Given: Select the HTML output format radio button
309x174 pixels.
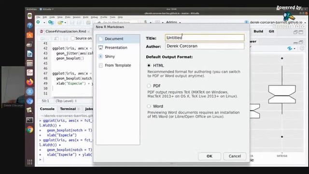Looking at the screenshot, I should (149, 66).
